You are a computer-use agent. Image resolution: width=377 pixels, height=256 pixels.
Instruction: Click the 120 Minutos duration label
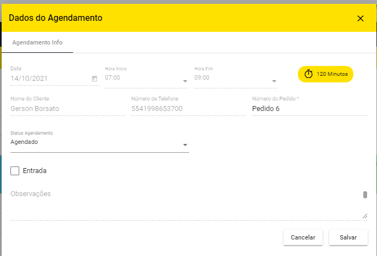[x=332, y=74]
